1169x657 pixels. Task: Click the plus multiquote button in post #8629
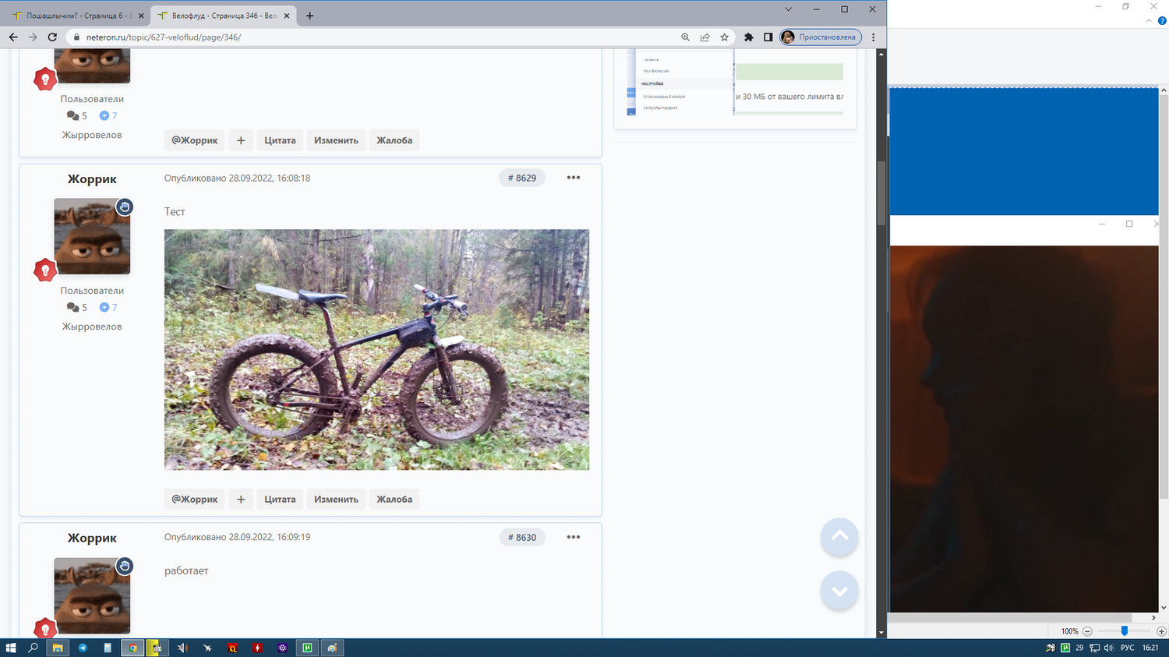pyautogui.click(x=241, y=499)
